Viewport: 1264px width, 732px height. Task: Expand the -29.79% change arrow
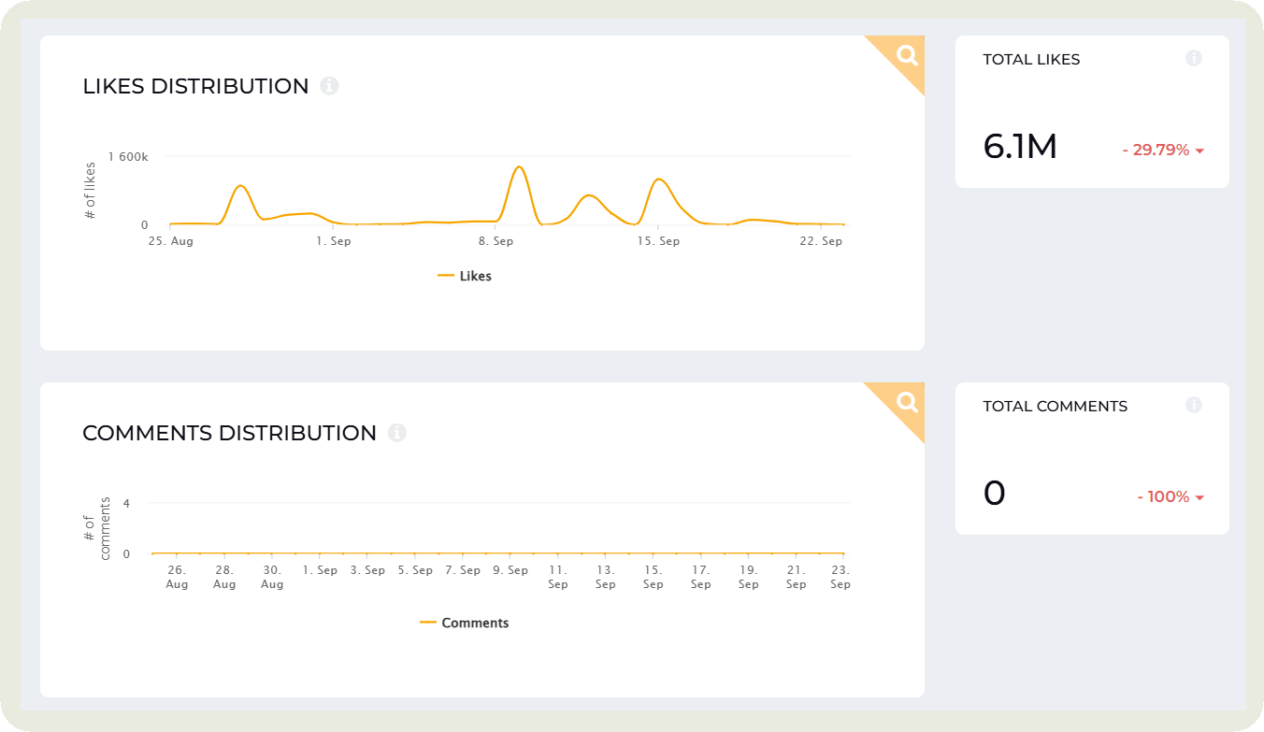pos(1199,151)
